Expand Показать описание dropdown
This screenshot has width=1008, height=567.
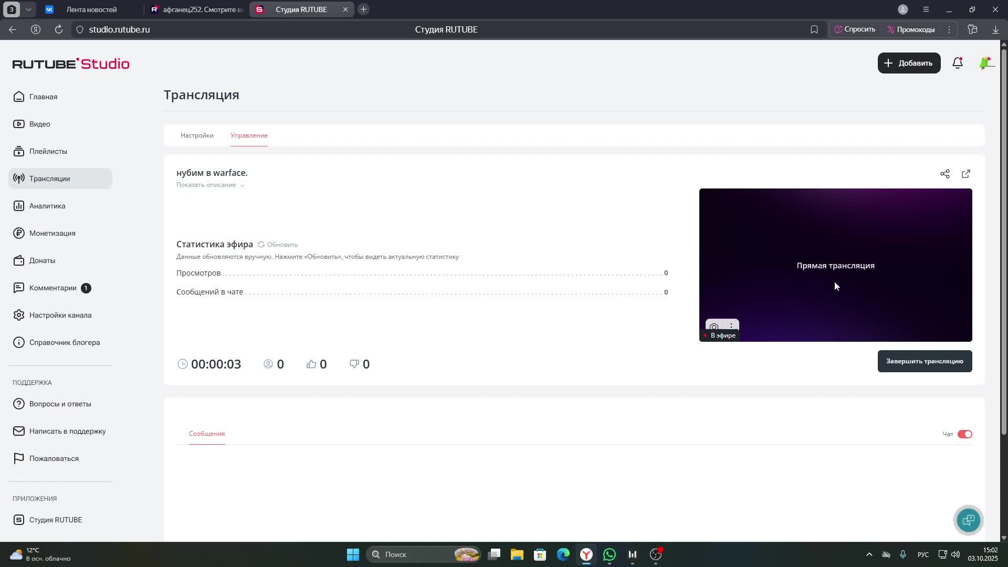pos(210,185)
